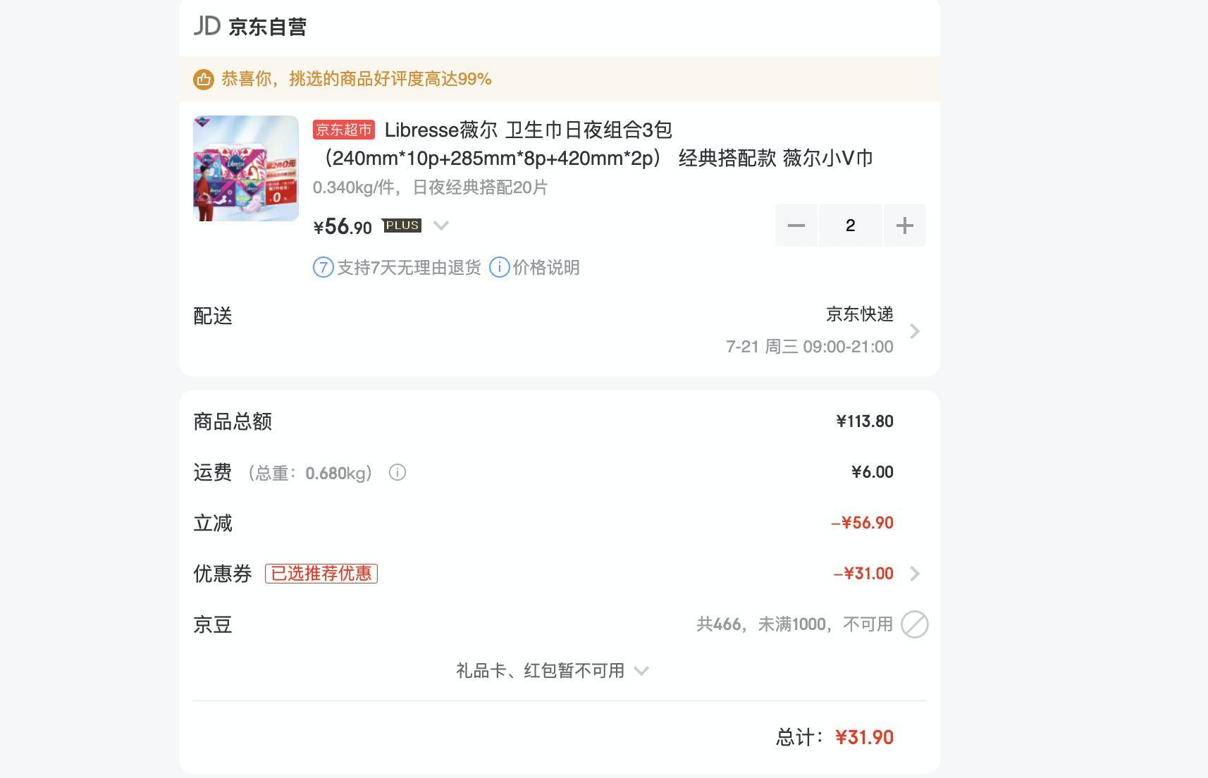The image size is (1208, 778).
Task: Click the 京东超市 red tag
Action: click(344, 130)
